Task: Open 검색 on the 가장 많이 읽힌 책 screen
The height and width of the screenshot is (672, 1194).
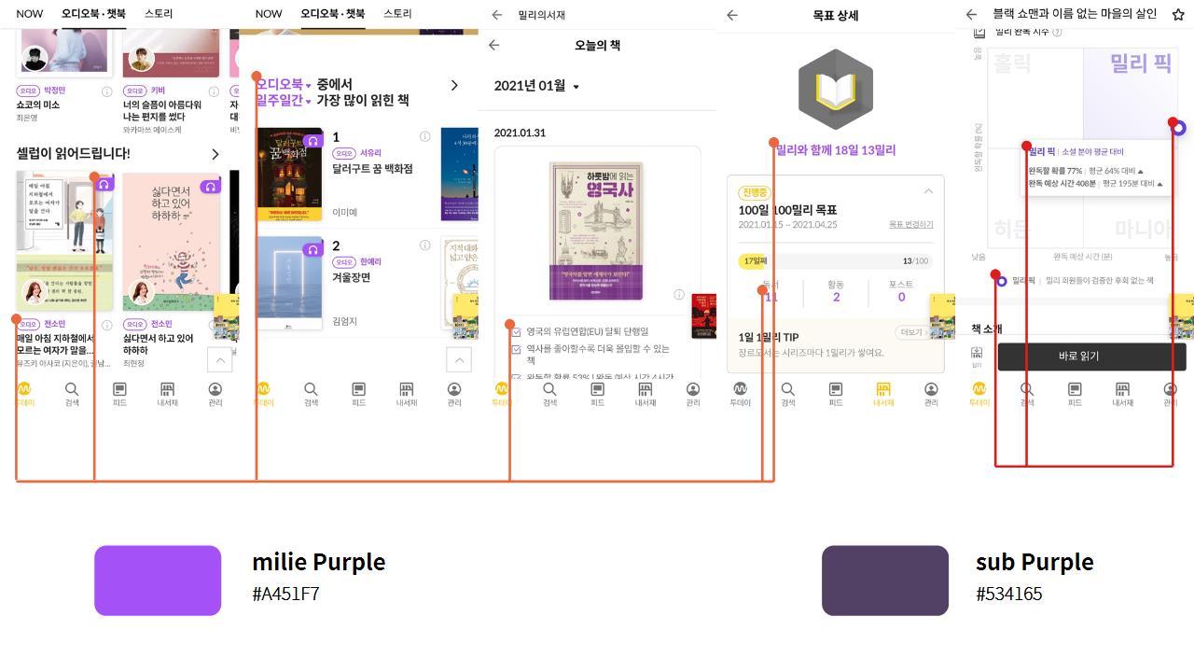Action: (x=311, y=394)
